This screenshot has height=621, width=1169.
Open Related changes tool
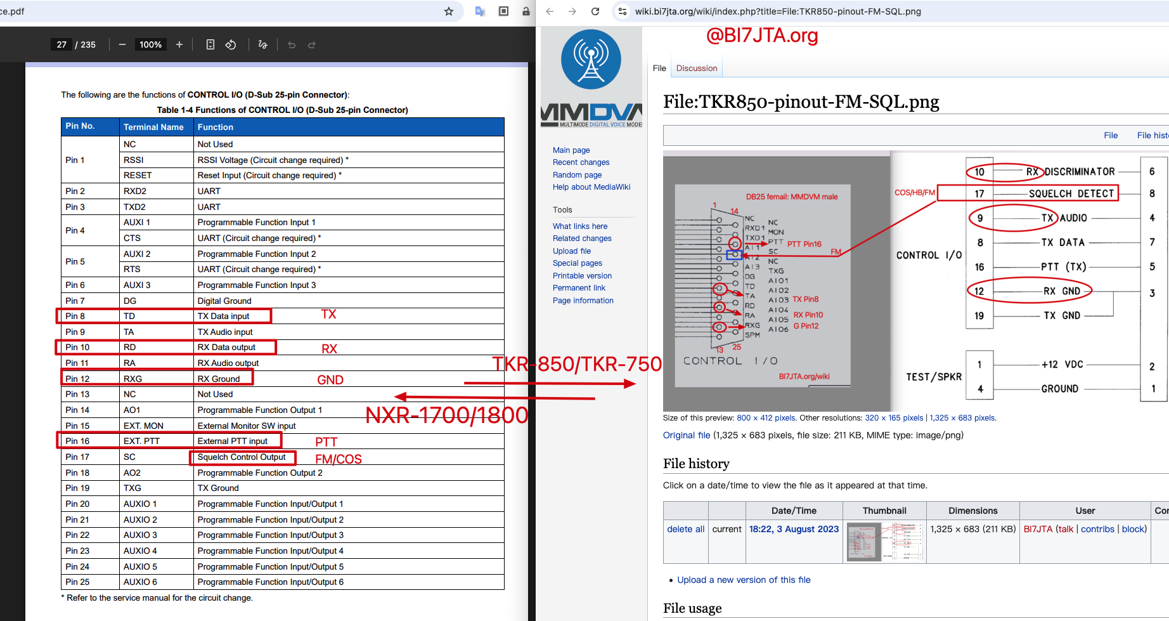[582, 239]
